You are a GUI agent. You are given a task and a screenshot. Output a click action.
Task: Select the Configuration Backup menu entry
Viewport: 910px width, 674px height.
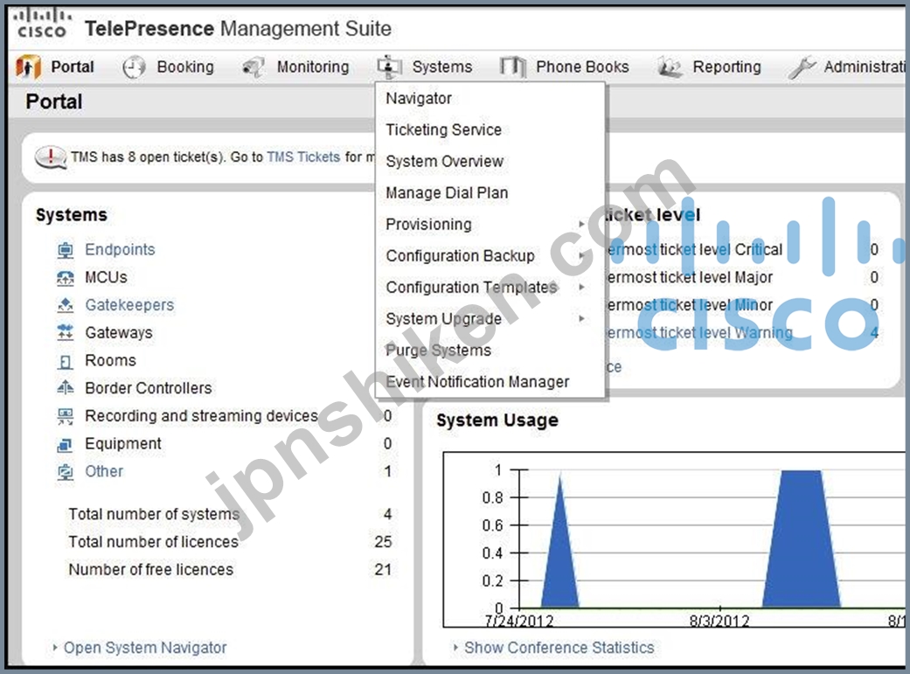pyautogui.click(x=490, y=256)
